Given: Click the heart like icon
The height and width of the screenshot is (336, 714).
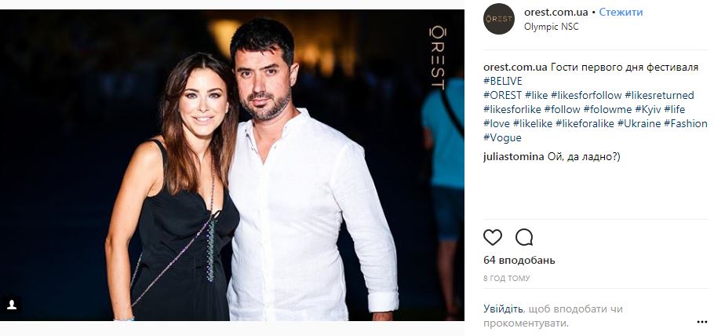Looking at the screenshot, I should pyautogui.click(x=492, y=238).
